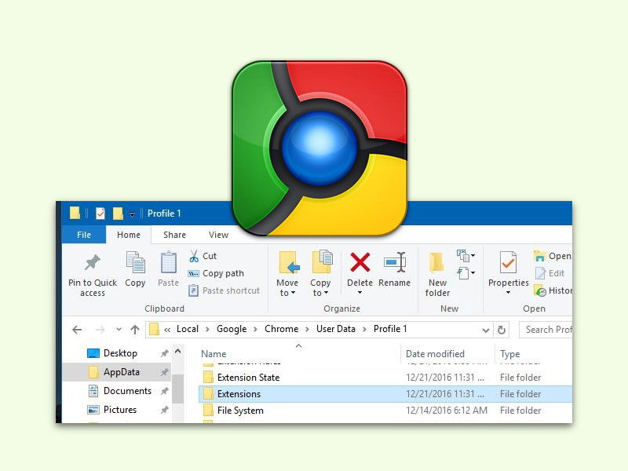This screenshot has height=471, width=628.
Task: Open Easy access dropdown in ribbon
Action: 466,273
